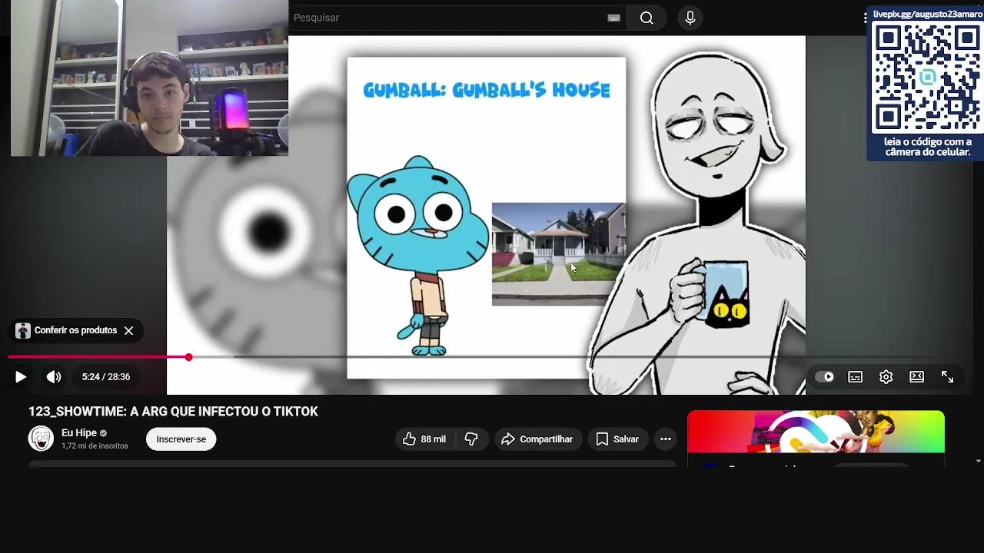The image size is (984, 553).
Task: Click the red progress bar scrubber
Action: tap(188, 357)
